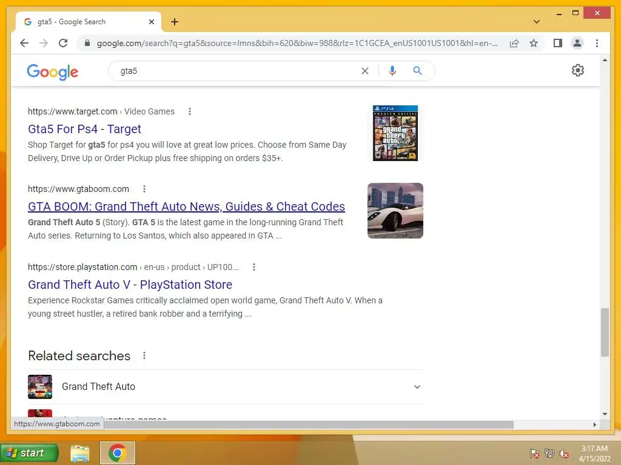Click the muted volume tray icon
Image resolution: width=621 pixels, height=465 pixels.
564,453
